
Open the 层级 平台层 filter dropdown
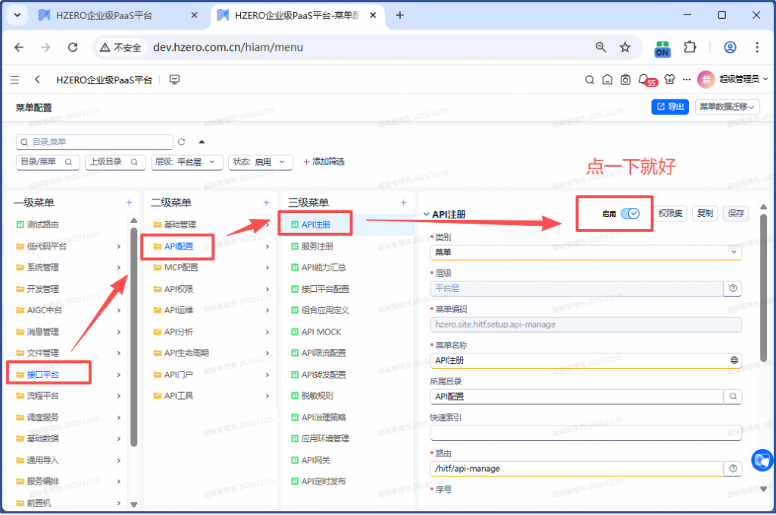coord(187,162)
